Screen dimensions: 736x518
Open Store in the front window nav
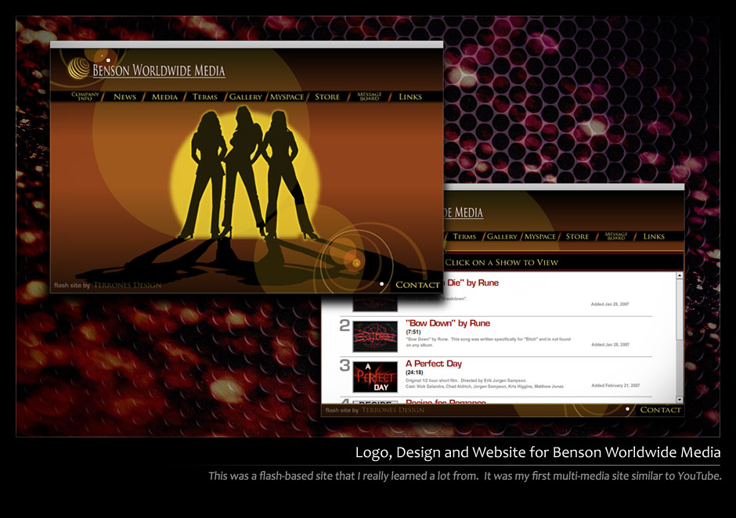click(327, 97)
